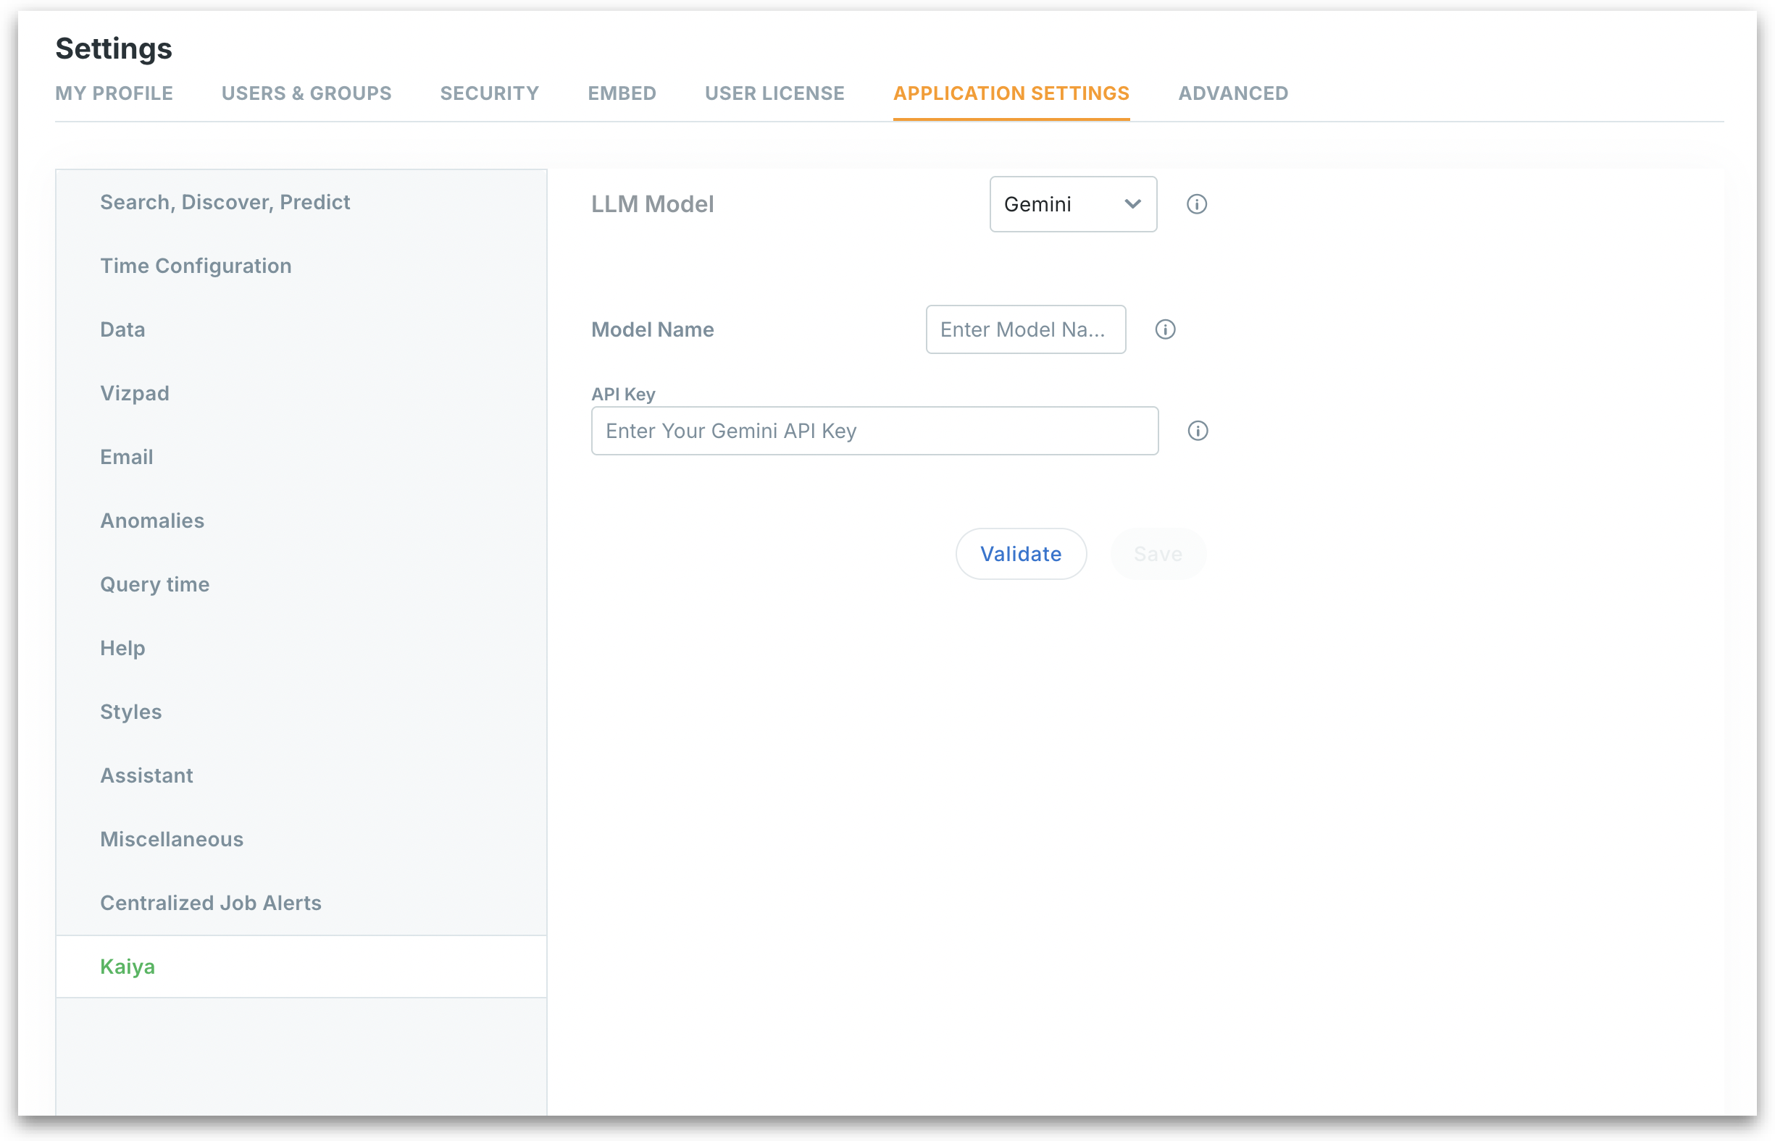Open the Anomalies settings section
Viewport: 1775px width, 1141px height.
(152, 520)
